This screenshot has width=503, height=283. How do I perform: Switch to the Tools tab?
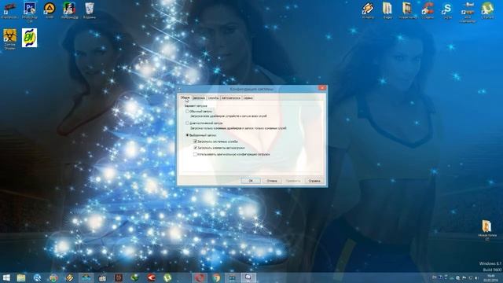coord(248,97)
